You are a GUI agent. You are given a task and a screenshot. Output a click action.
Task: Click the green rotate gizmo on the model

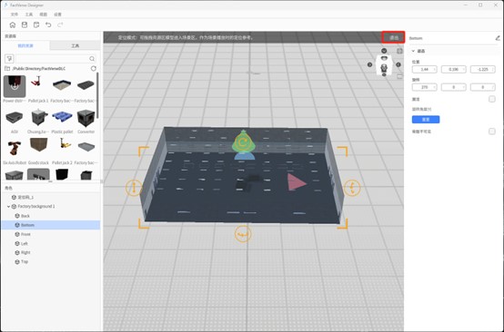tap(244, 142)
